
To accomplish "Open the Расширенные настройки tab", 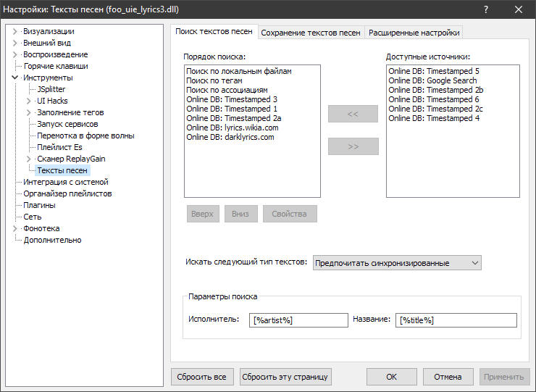I will click(413, 33).
